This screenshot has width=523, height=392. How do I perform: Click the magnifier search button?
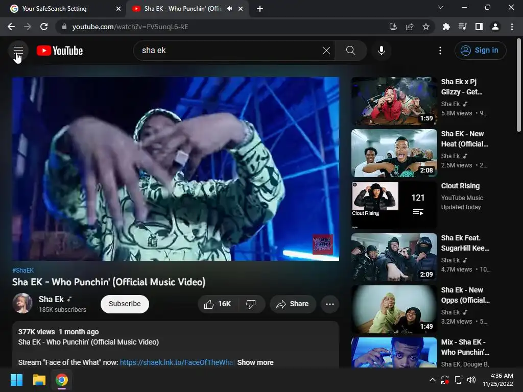350,51
